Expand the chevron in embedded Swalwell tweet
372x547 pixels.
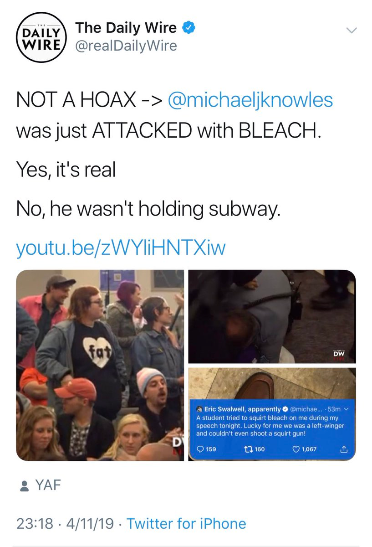pos(346,409)
